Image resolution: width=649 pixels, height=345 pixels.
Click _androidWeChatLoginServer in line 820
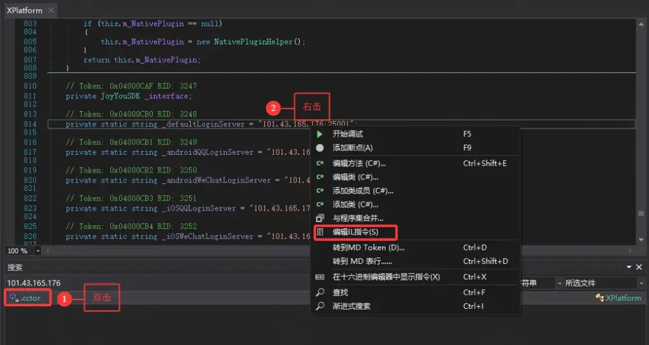click(x=216, y=181)
